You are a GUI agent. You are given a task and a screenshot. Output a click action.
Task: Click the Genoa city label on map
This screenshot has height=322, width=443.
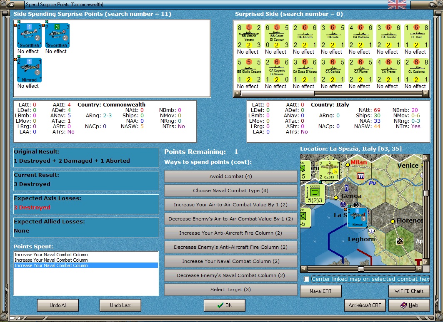[351, 196]
